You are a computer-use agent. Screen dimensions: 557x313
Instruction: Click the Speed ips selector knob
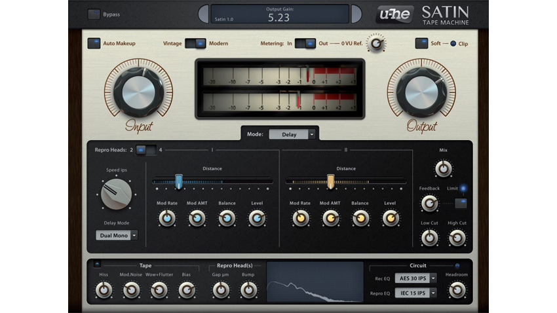point(116,194)
